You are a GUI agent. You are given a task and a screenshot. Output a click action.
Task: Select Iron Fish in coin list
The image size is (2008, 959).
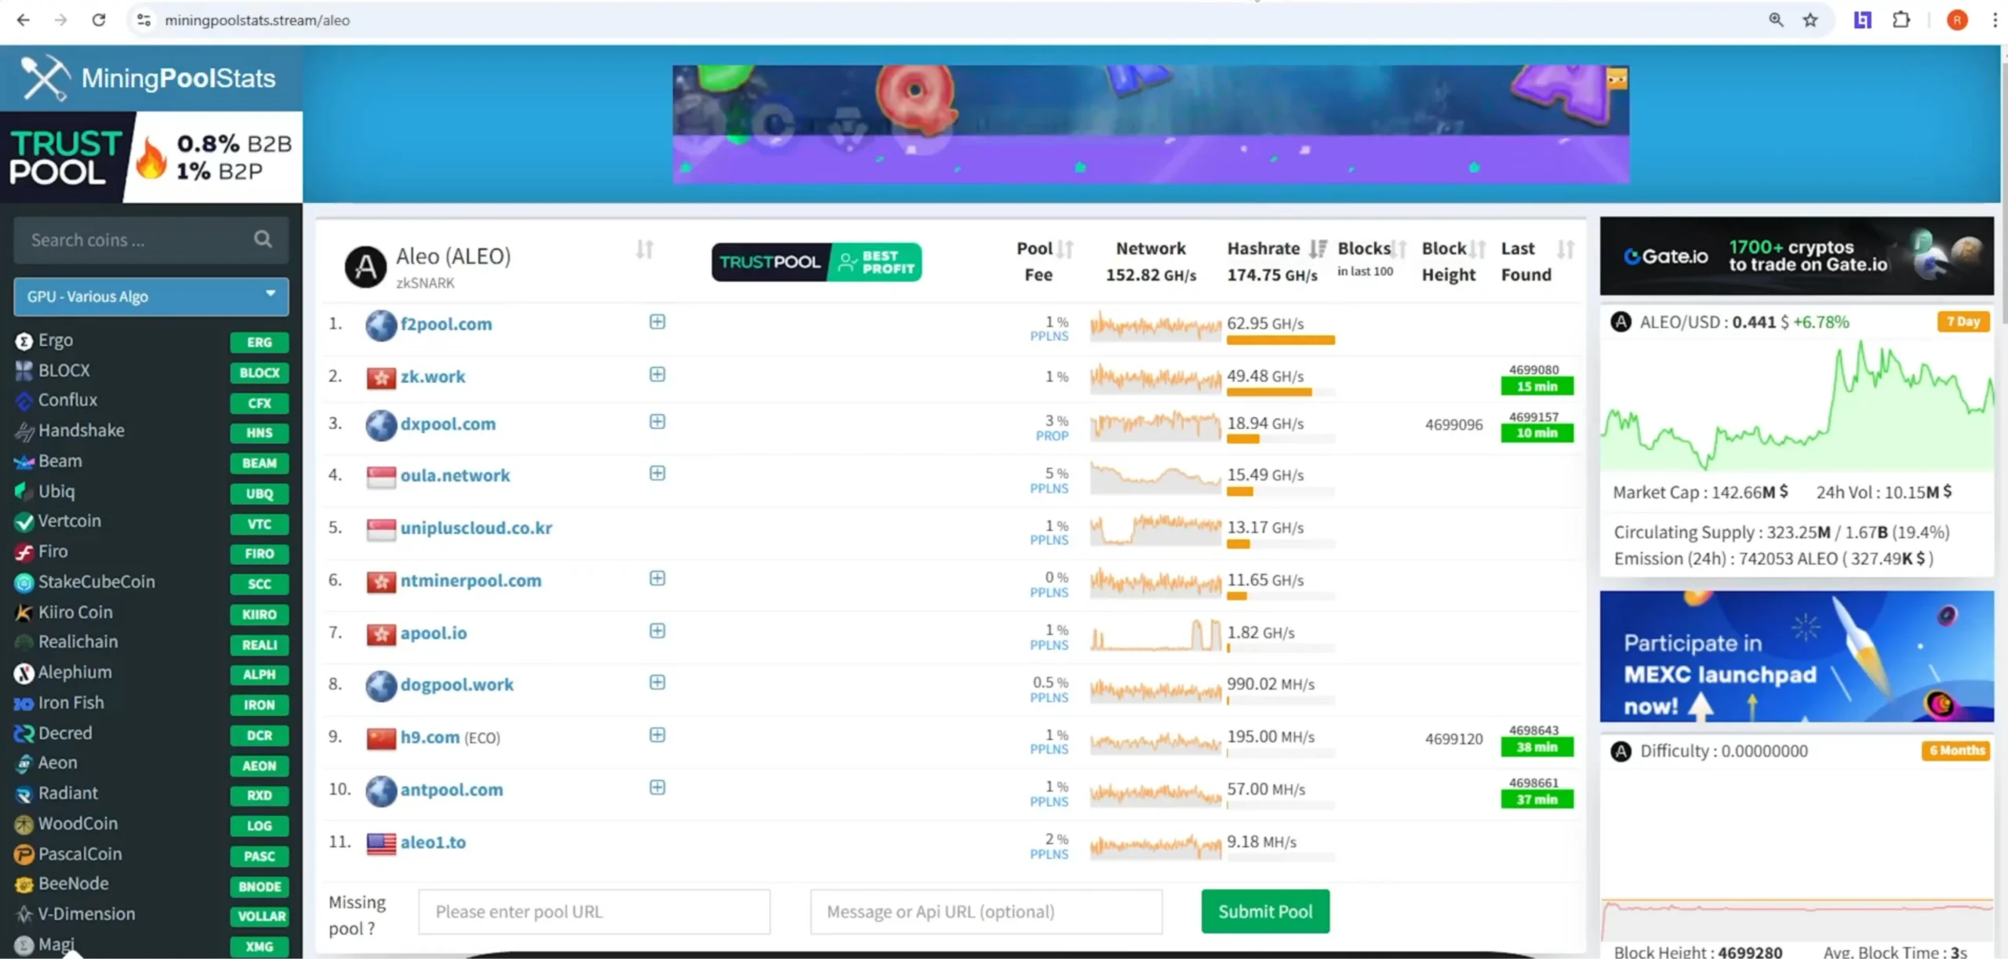coord(71,703)
